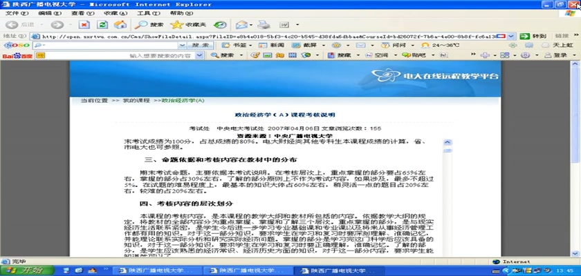Expand the SOSO search box dropdown

point(182,45)
